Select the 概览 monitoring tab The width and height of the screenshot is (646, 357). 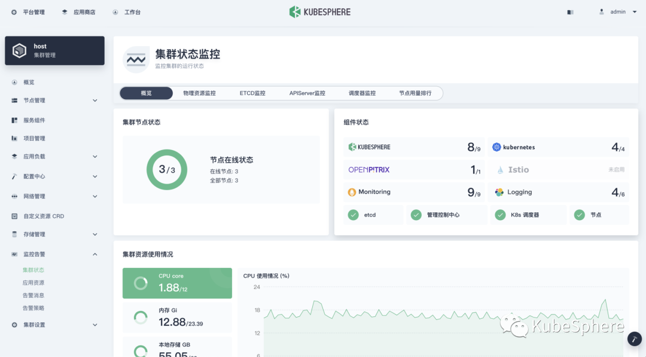(x=147, y=93)
